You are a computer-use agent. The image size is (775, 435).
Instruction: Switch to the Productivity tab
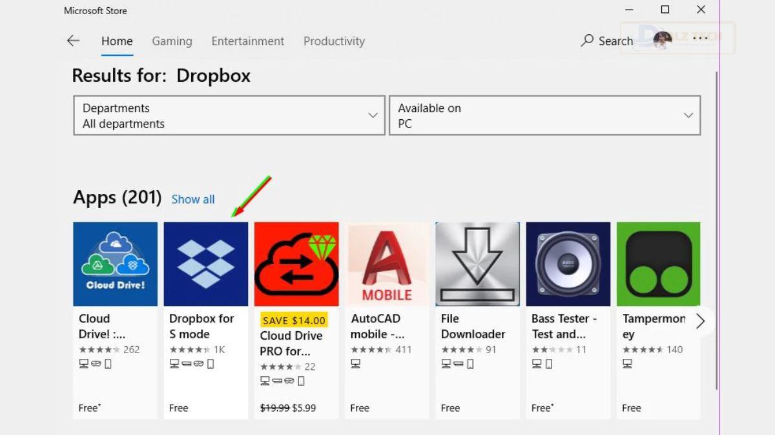tap(334, 41)
